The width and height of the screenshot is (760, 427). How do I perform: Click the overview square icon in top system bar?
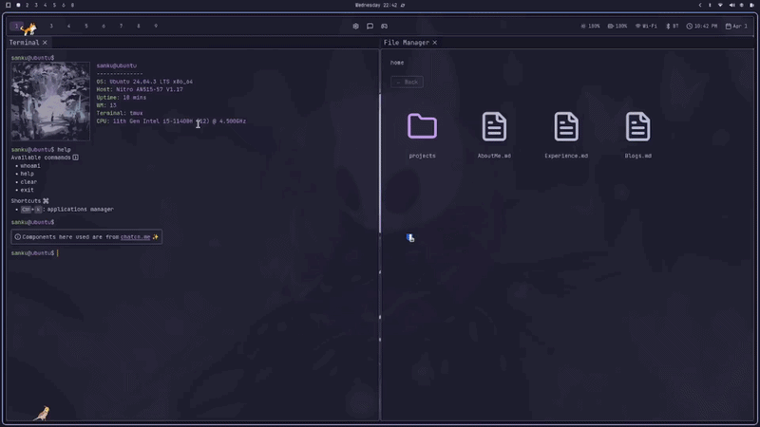tap(9, 5)
